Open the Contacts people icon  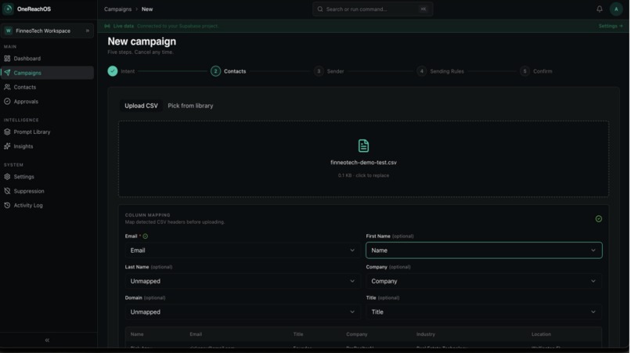[7, 87]
